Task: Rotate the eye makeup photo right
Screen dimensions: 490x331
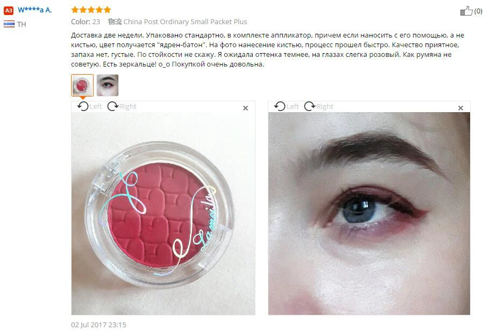Action: tap(310, 106)
